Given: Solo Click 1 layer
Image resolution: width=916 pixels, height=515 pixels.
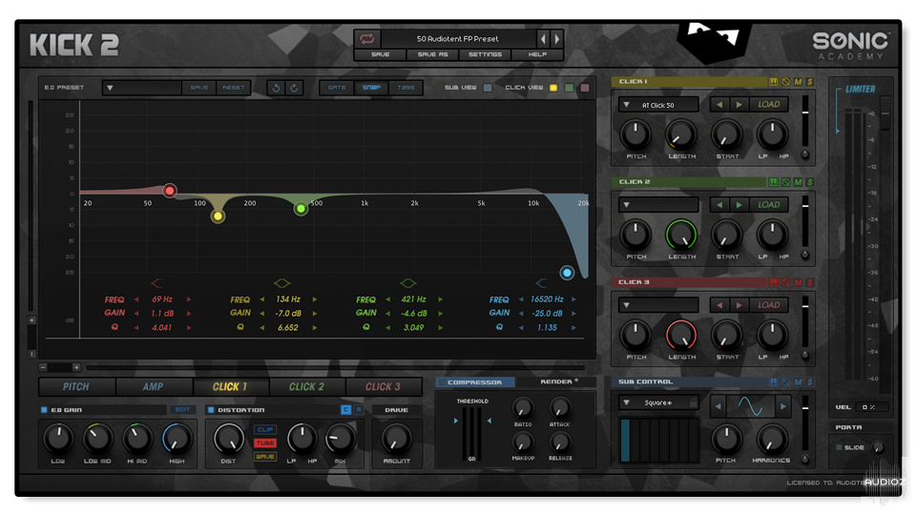Looking at the screenshot, I should (810, 82).
